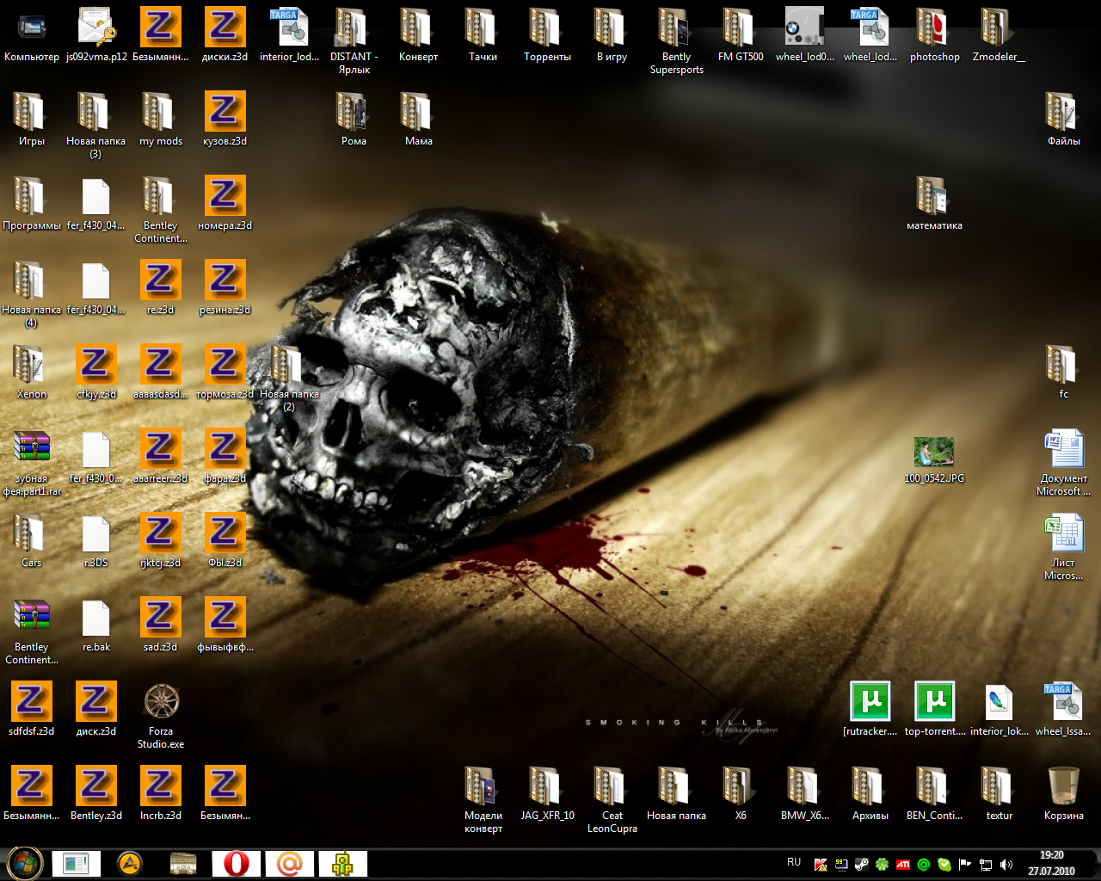Open the JAG_XFR_10 folder
Image resolution: width=1101 pixels, height=881 pixels.
coord(547,795)
